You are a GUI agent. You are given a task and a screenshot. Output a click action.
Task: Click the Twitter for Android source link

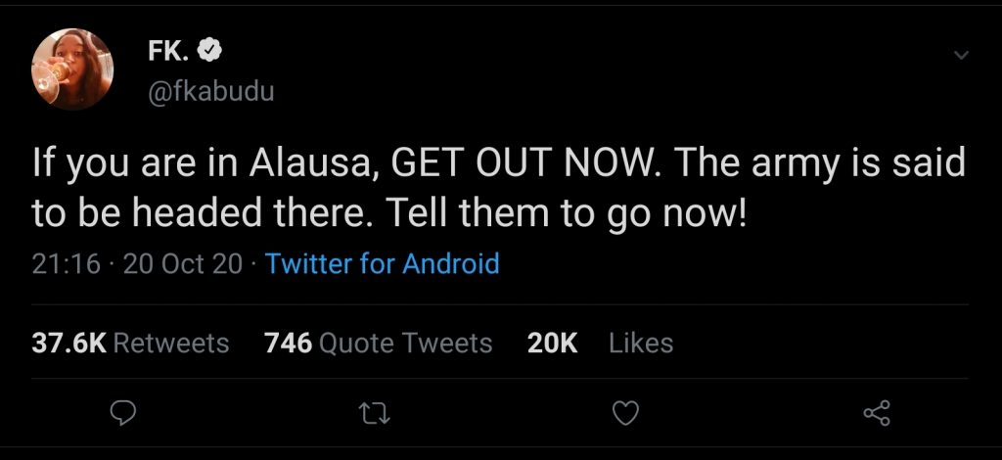[x=383, y=263]
